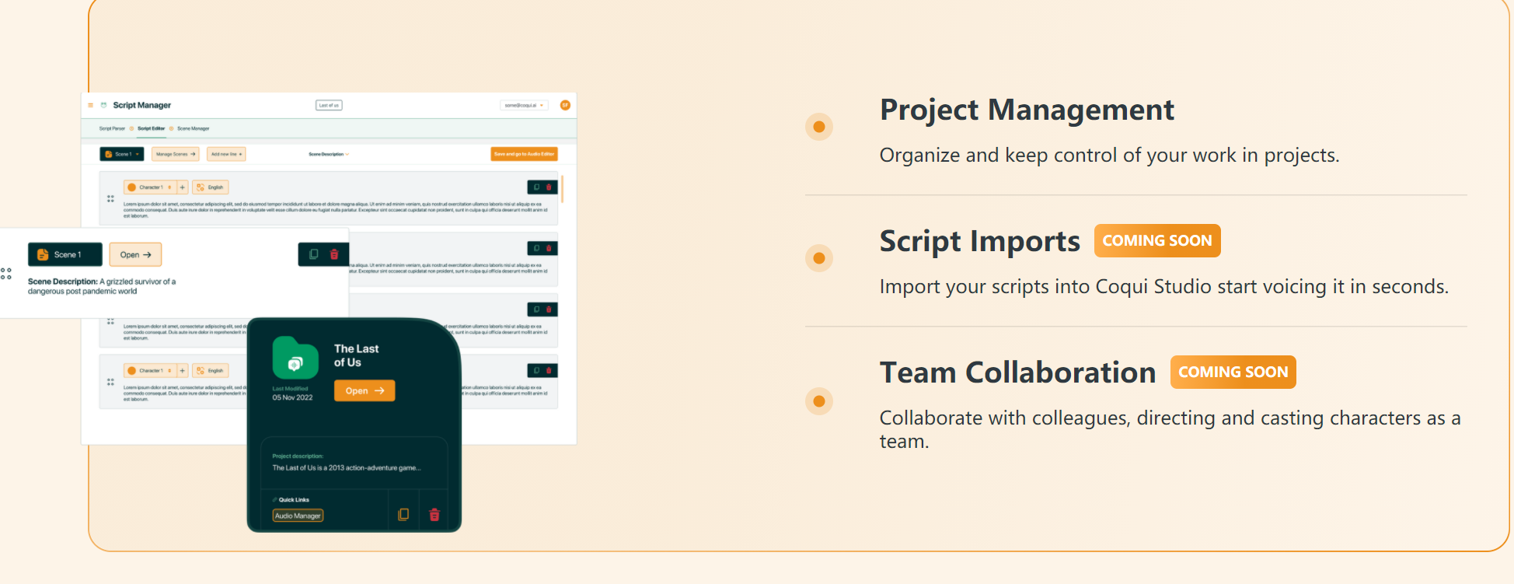
Task: Click Open on the Scene 1 card
Action: coord(135,254)
